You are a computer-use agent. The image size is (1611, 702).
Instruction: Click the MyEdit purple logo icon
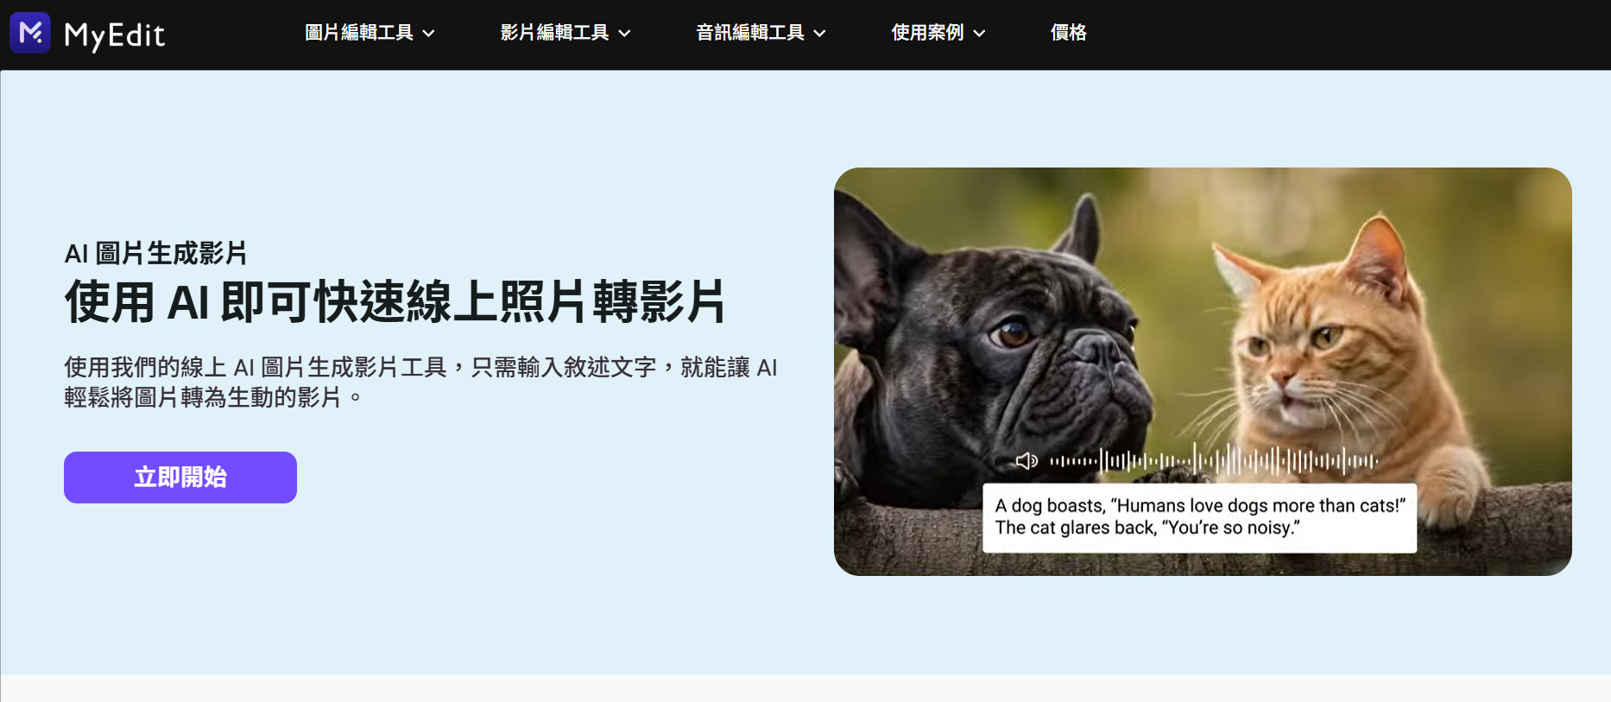pyautogui.click(x=30, y=33)
